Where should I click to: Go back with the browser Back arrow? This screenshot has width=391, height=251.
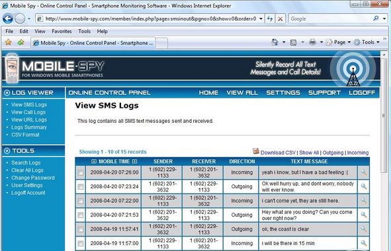[8, 18]
